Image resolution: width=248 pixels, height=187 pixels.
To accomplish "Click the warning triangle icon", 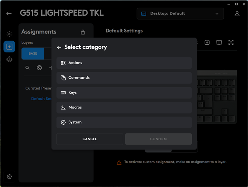I will click(119, 163).
